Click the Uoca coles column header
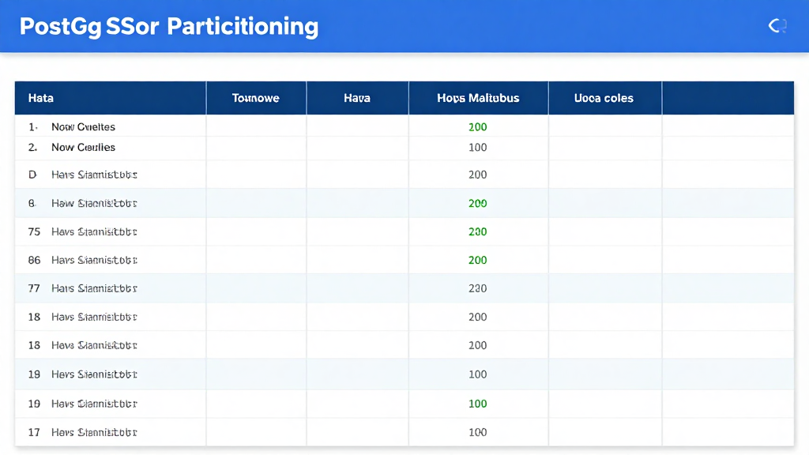809x455 pixels. click(x=604, y=97)
